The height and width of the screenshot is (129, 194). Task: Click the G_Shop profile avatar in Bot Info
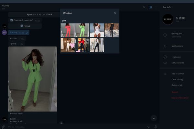click(168, 20)
